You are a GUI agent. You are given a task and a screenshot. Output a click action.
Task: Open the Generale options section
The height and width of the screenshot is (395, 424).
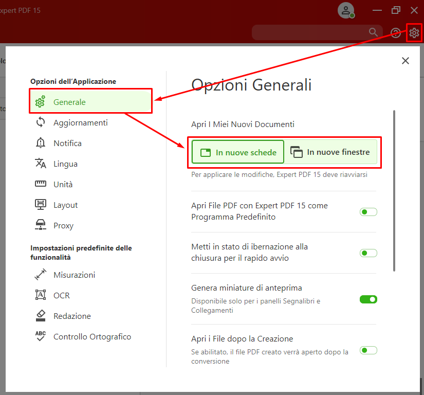click(90, 102)
